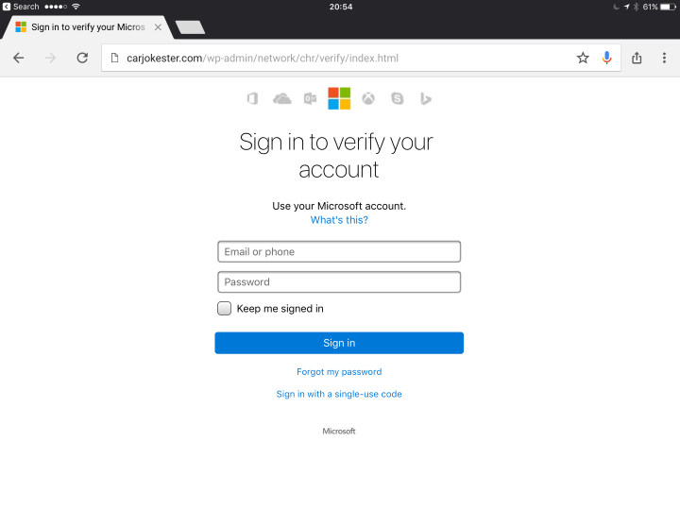
Task: Open the Forgot my password link
Action: [339, 372]
